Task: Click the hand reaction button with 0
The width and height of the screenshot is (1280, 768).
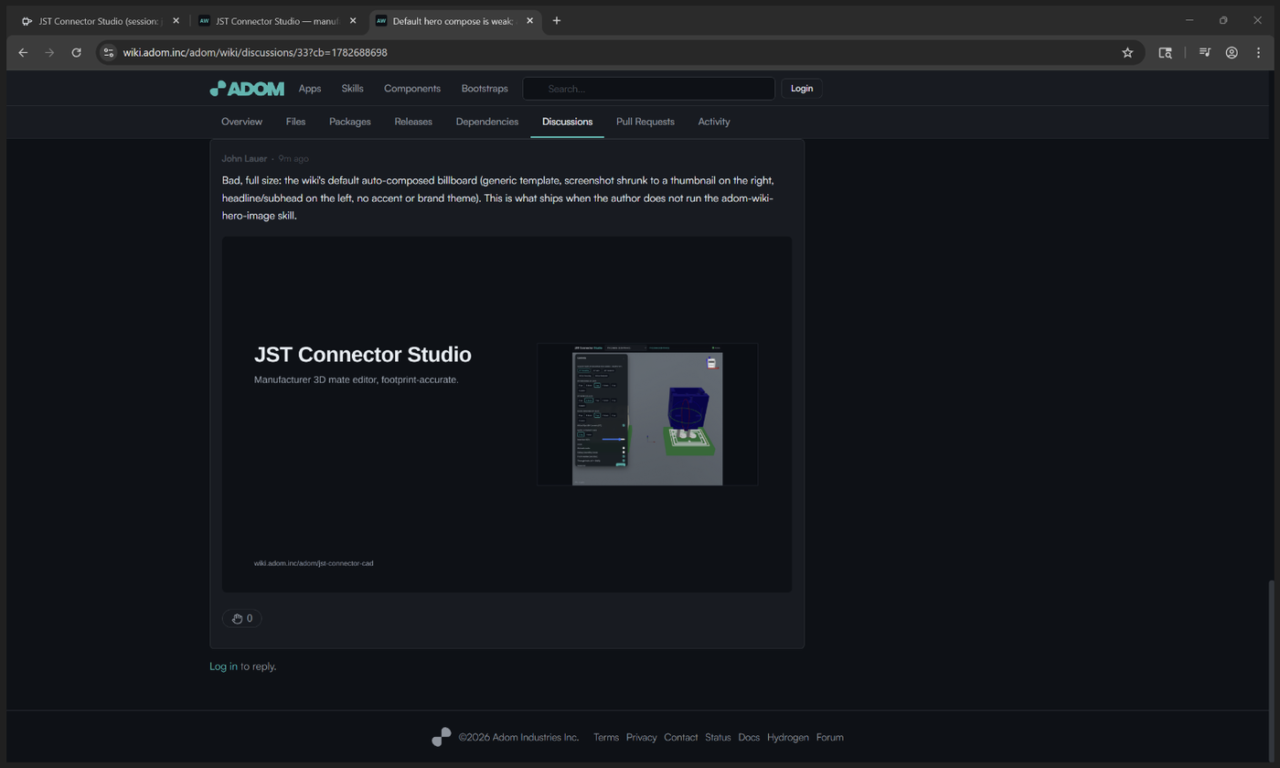Action: coord(242,618)
